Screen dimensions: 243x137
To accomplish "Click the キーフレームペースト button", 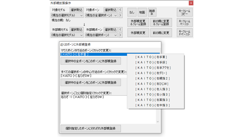I will [185, 23].
